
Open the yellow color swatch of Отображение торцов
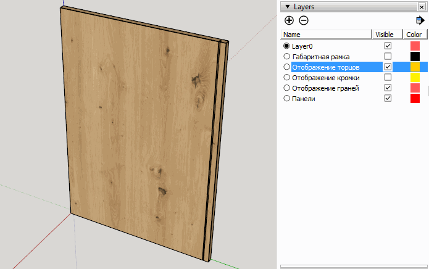tap(415, 67)
